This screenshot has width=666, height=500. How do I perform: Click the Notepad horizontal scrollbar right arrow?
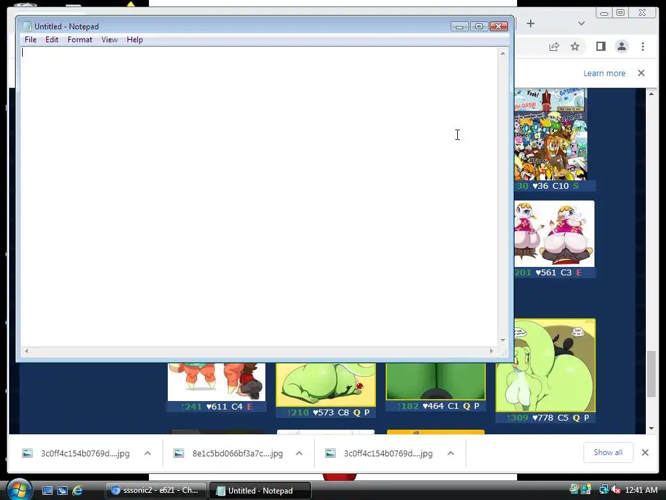tap(492, 351)
